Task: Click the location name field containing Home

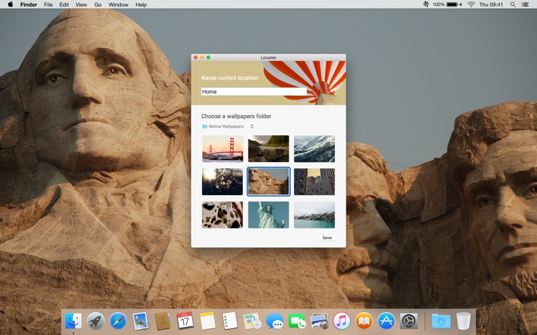Action: (254, 92)
